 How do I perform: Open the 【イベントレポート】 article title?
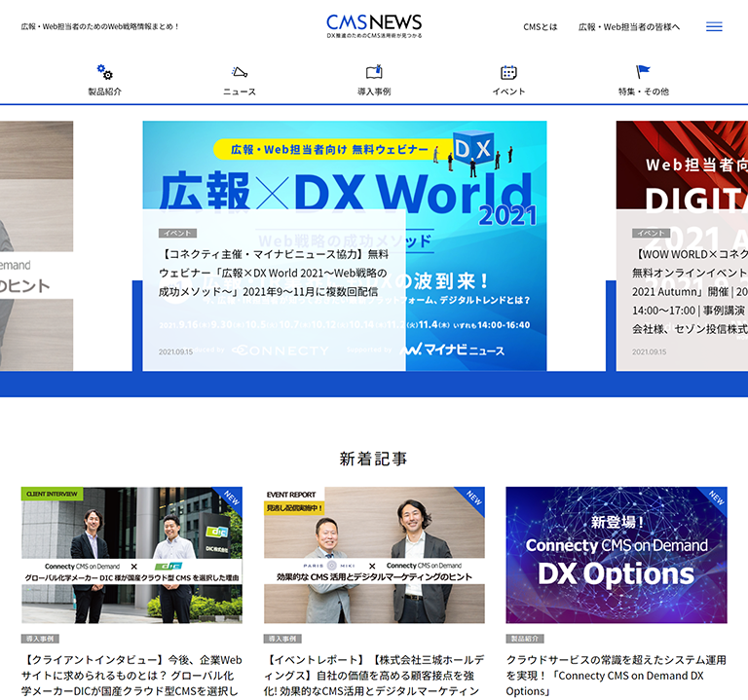374,676
